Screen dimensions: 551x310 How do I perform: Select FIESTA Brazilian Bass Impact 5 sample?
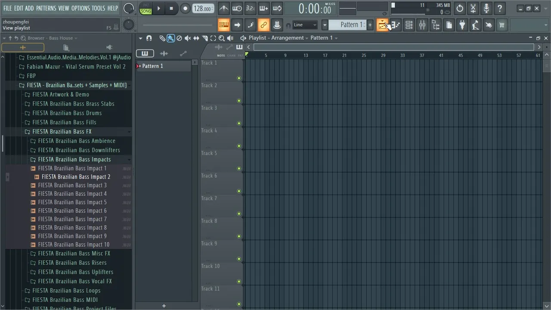click(x=72, y=202)
